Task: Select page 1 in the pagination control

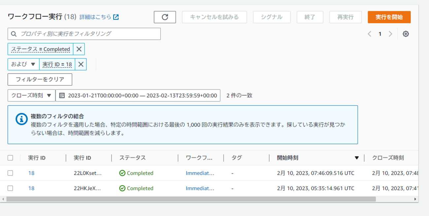Action: point(380,34)
